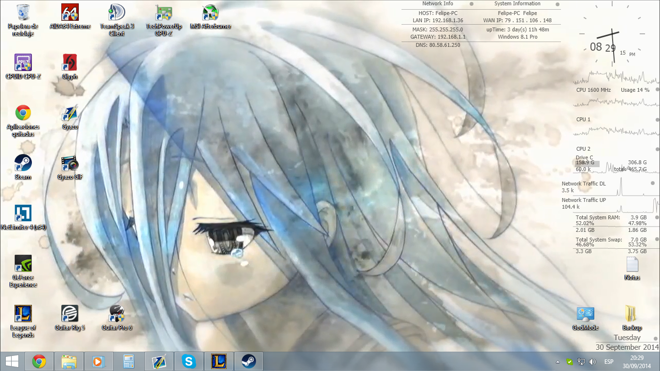
Task: Select the Guitar Pro 6 shortcut
Action: (117, 318)
